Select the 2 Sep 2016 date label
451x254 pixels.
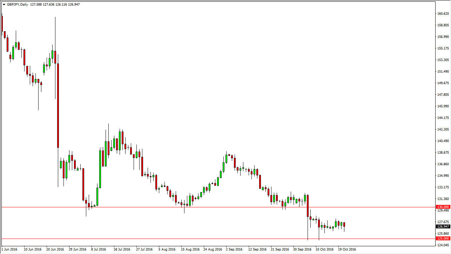[x=234, y=249]
